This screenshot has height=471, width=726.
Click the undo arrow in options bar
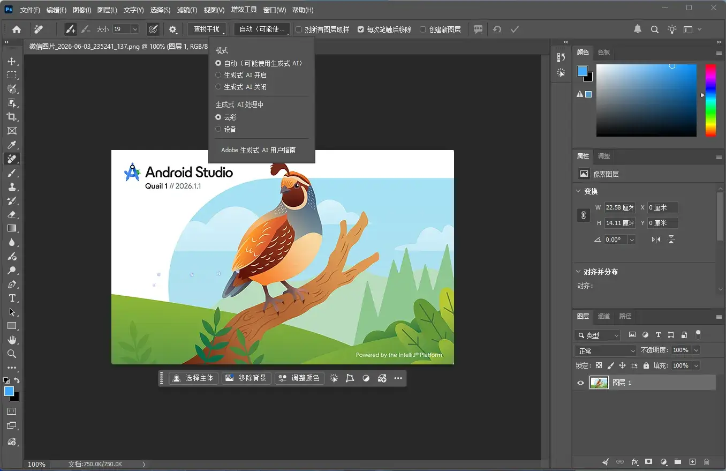click(497, 29)
